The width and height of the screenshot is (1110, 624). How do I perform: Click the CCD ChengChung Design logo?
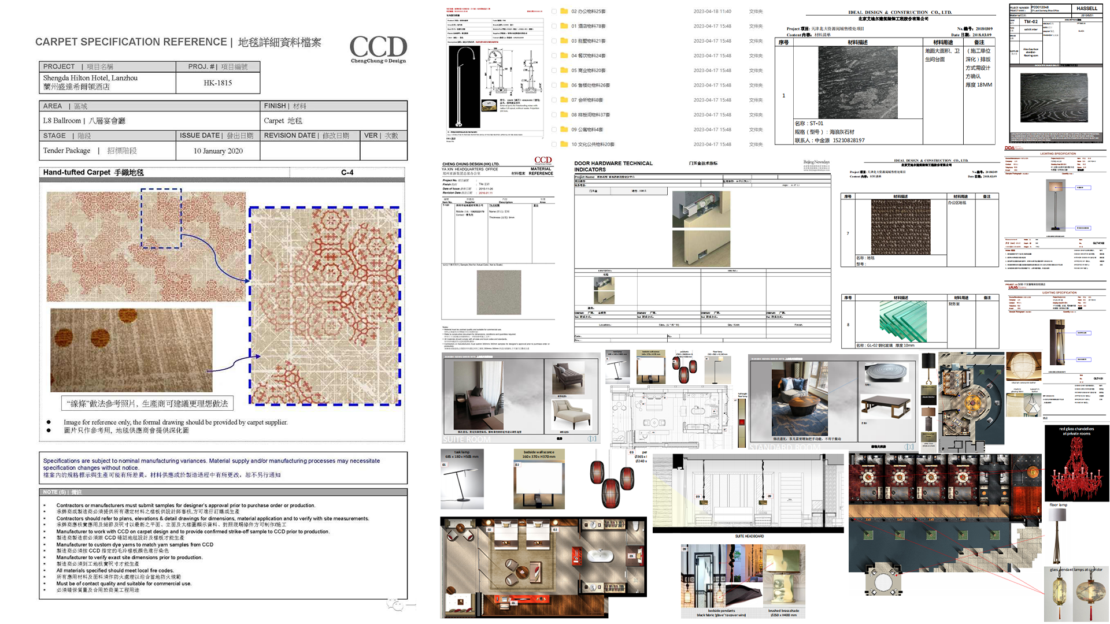(378, 49)
